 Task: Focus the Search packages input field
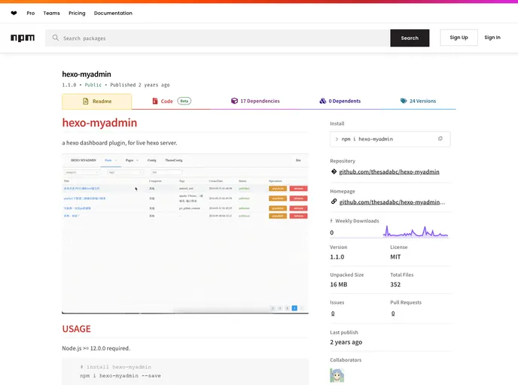tap(218, 38)
